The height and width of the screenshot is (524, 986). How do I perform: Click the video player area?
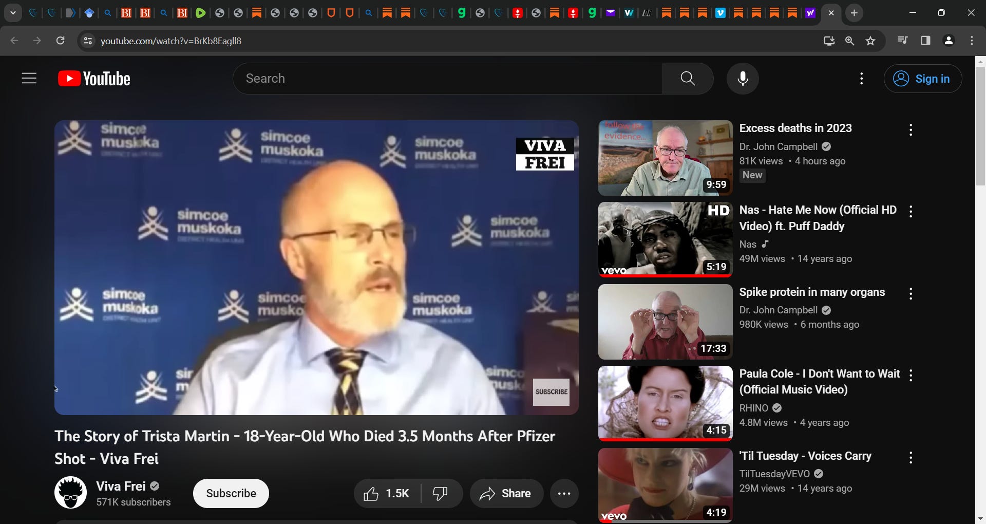pos(316,268)
